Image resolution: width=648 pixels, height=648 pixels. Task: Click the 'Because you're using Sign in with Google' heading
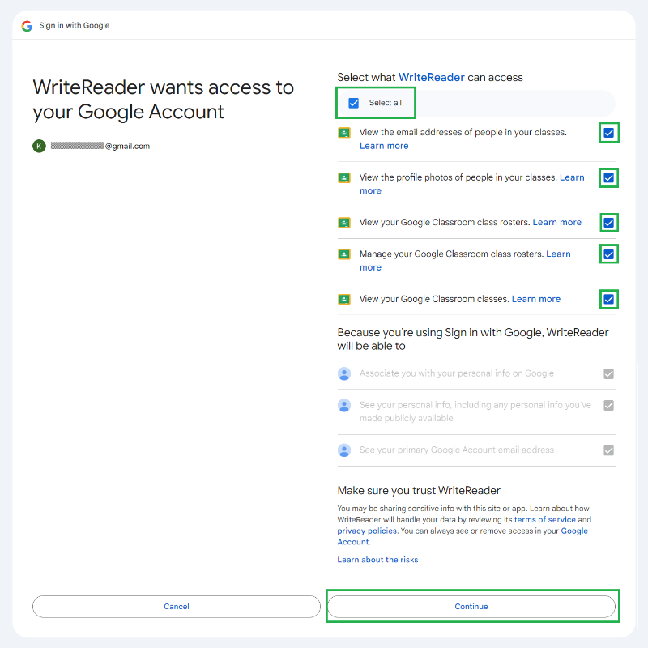tap(473, 339)
